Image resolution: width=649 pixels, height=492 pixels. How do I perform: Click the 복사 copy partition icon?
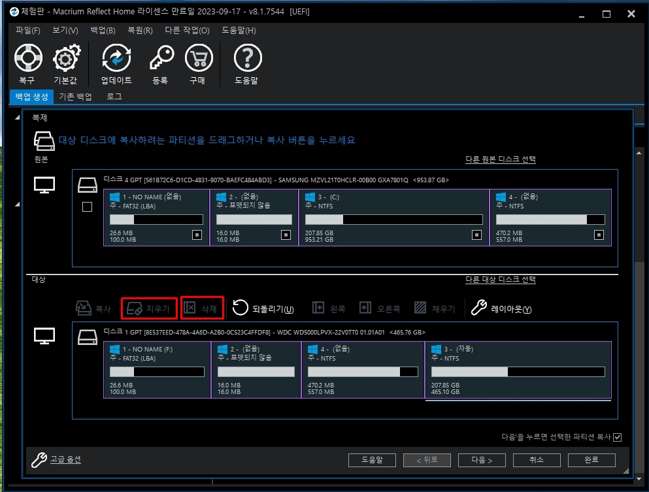pyautogui.click(x=83, y=308)
